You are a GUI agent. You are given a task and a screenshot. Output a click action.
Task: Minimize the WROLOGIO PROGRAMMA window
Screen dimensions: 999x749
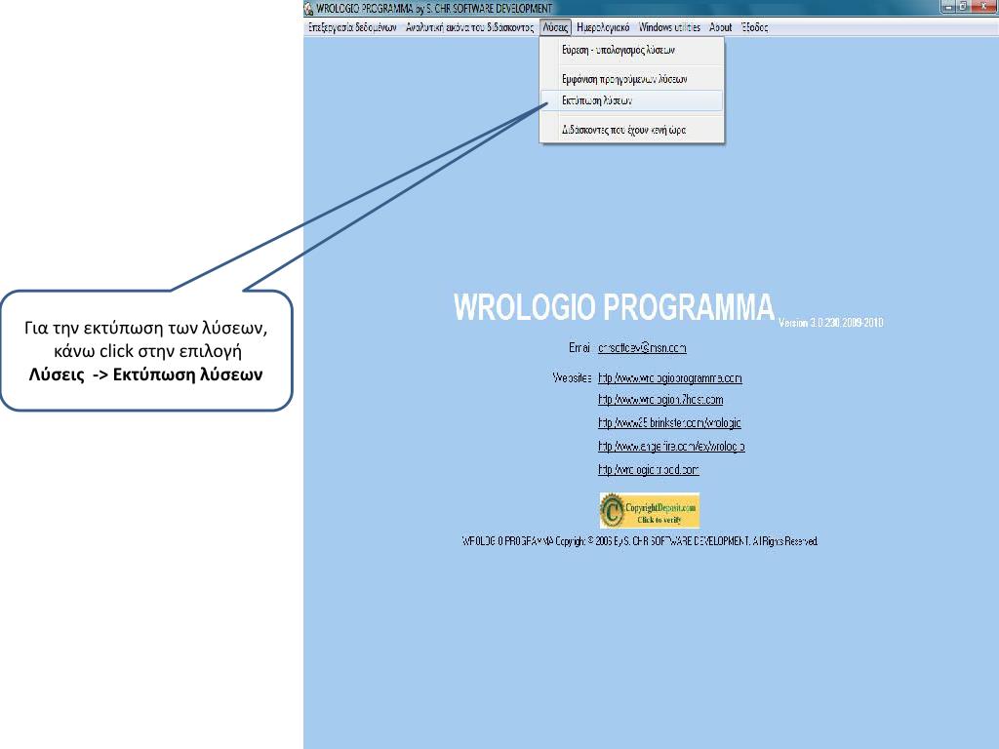point(947,7)
